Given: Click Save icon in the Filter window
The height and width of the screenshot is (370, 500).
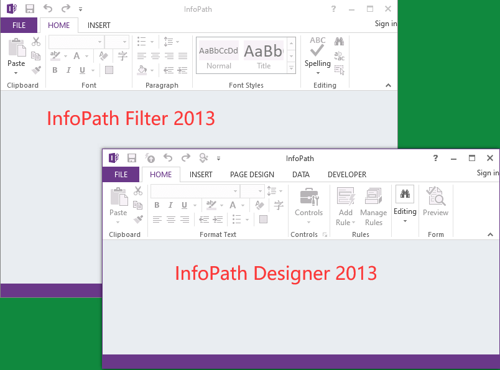Looking at the screenshot, I should coord(30,9).
